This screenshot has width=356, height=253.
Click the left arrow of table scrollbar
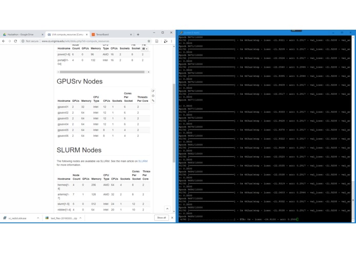[x=58, y=72]
